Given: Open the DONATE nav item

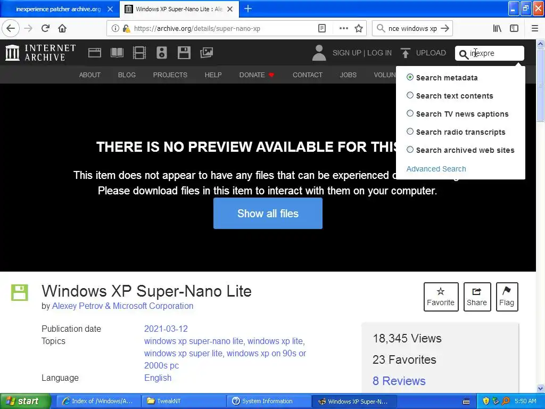Looking at the screenshot, I should click(x=257, y=75).
